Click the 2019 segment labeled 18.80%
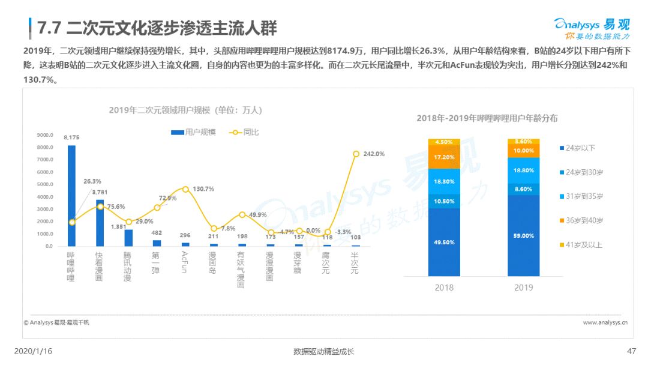 (x=524, y=170)
